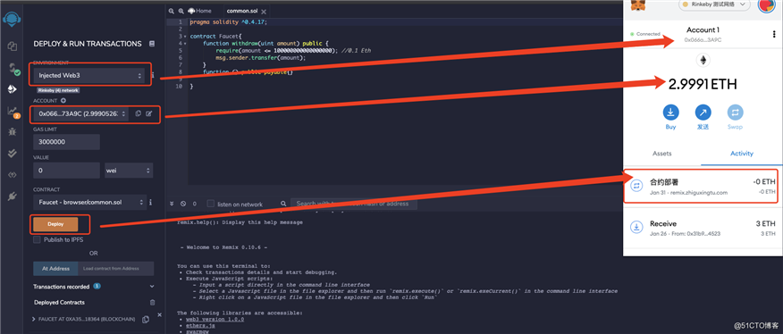Click the Ethereum token icon in MetaMask
783x334 pixels.
pos(703,61)
